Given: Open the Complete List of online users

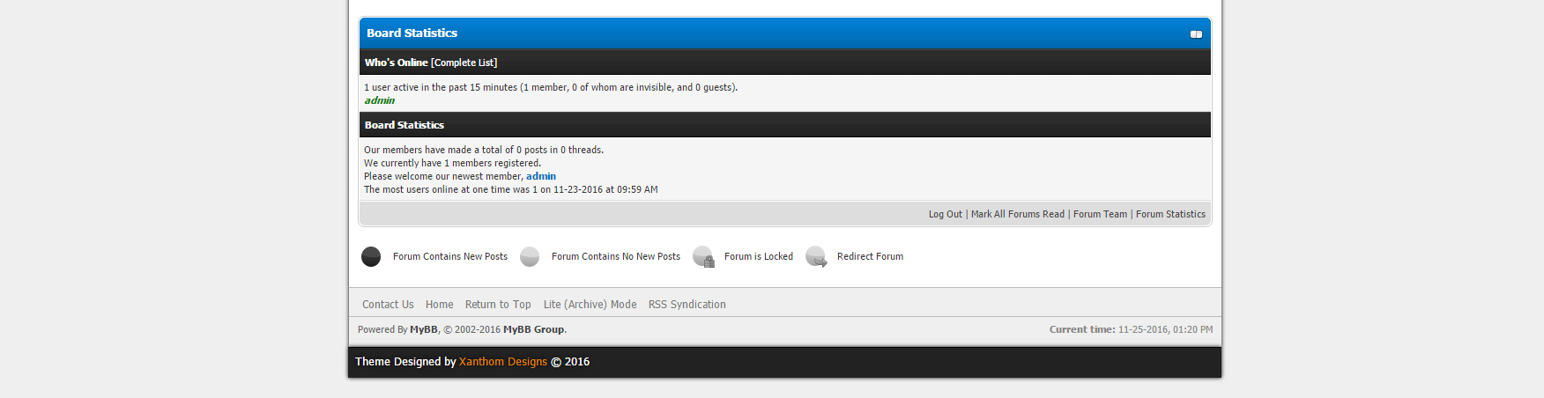Looking at the screenshot, I should [x=464, y=63].
